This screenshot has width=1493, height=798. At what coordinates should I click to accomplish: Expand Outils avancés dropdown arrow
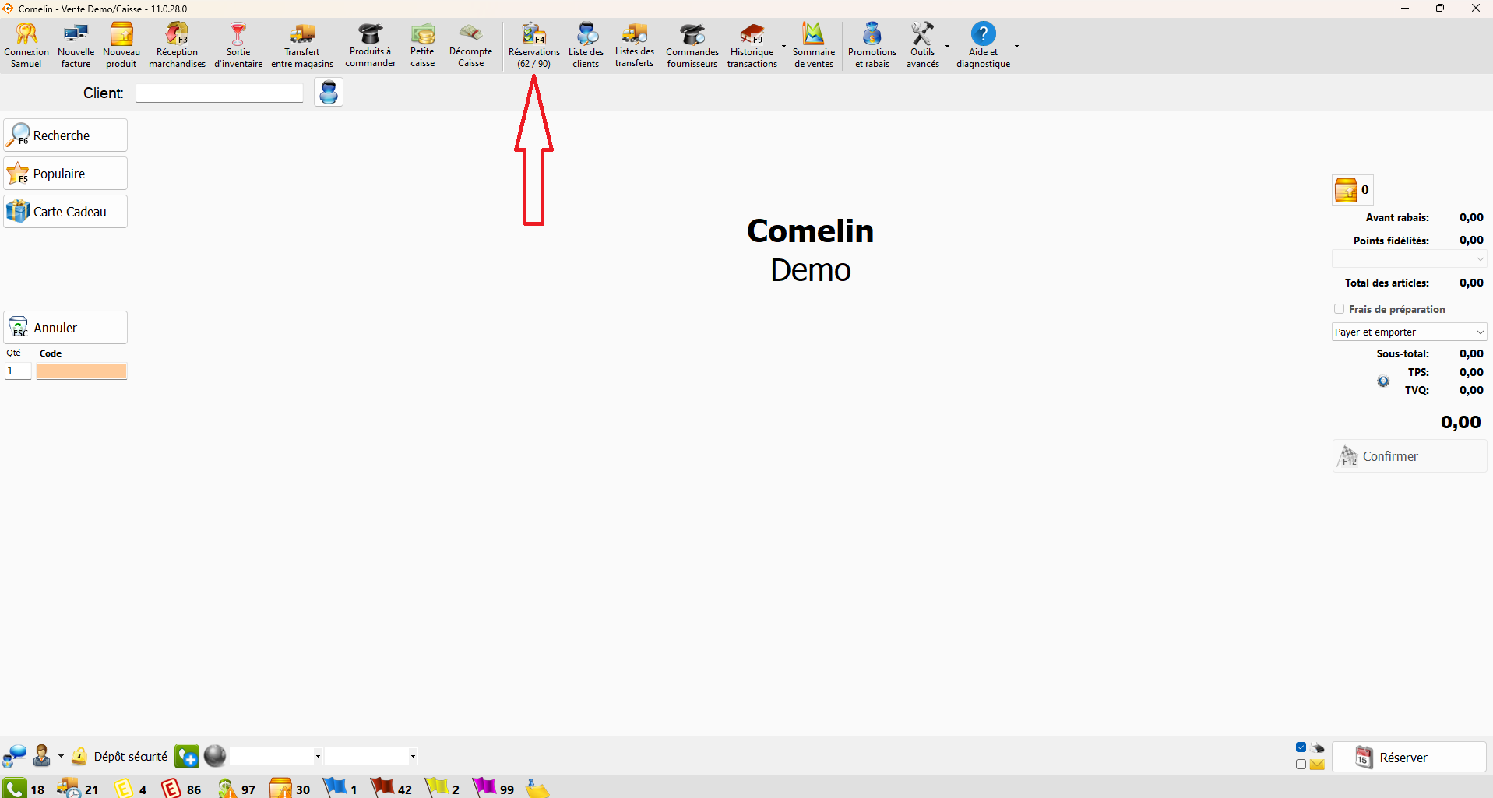pos(947,46)
